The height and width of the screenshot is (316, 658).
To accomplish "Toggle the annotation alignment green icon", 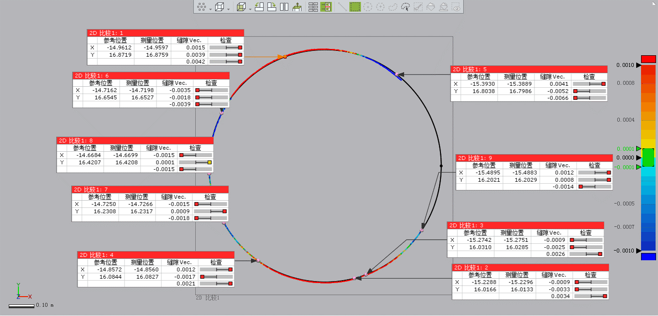I will pos(326,7).
